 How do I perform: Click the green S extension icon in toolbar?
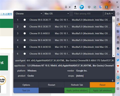(95, 7)
